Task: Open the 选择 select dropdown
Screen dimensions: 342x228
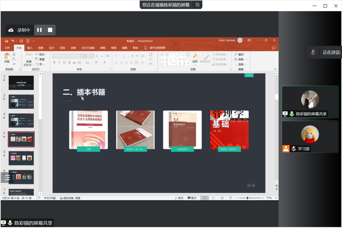Action: (240, 64)
